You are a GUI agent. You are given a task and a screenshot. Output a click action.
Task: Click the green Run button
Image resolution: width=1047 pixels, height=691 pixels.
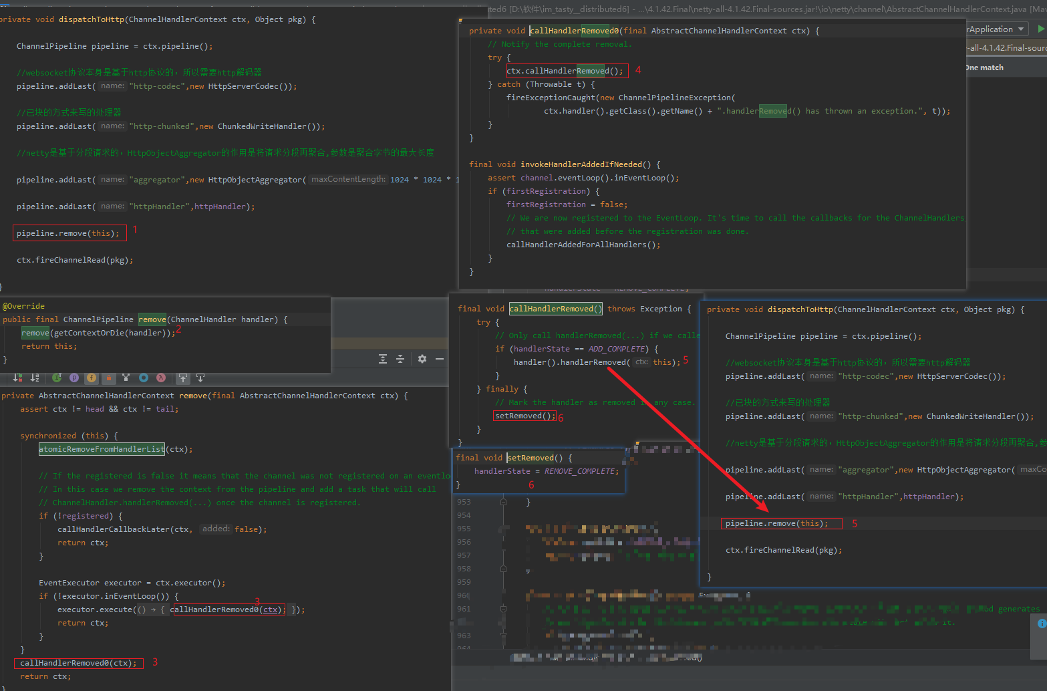(x=1041, y=29)
